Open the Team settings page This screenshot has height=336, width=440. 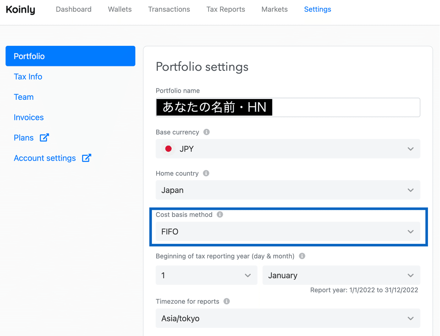click(23, 97)
